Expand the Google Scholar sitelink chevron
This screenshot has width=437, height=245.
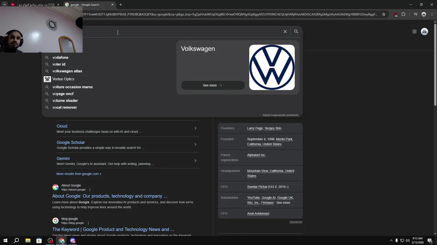195,144
